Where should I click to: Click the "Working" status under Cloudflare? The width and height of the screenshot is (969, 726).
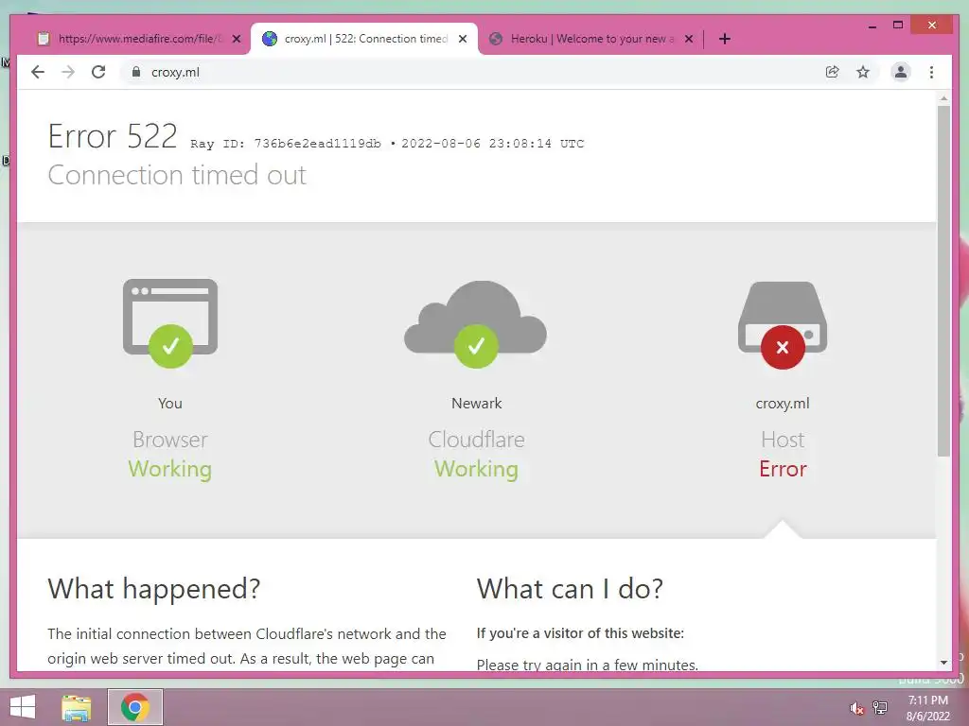click(476, 469)
